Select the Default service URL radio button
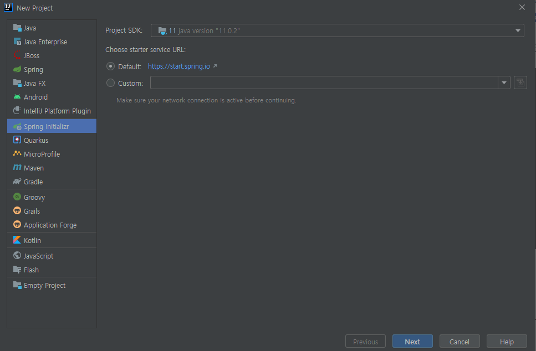Viewport: 536px width, 351px height. pyautogui.click(x=110, y=66)
